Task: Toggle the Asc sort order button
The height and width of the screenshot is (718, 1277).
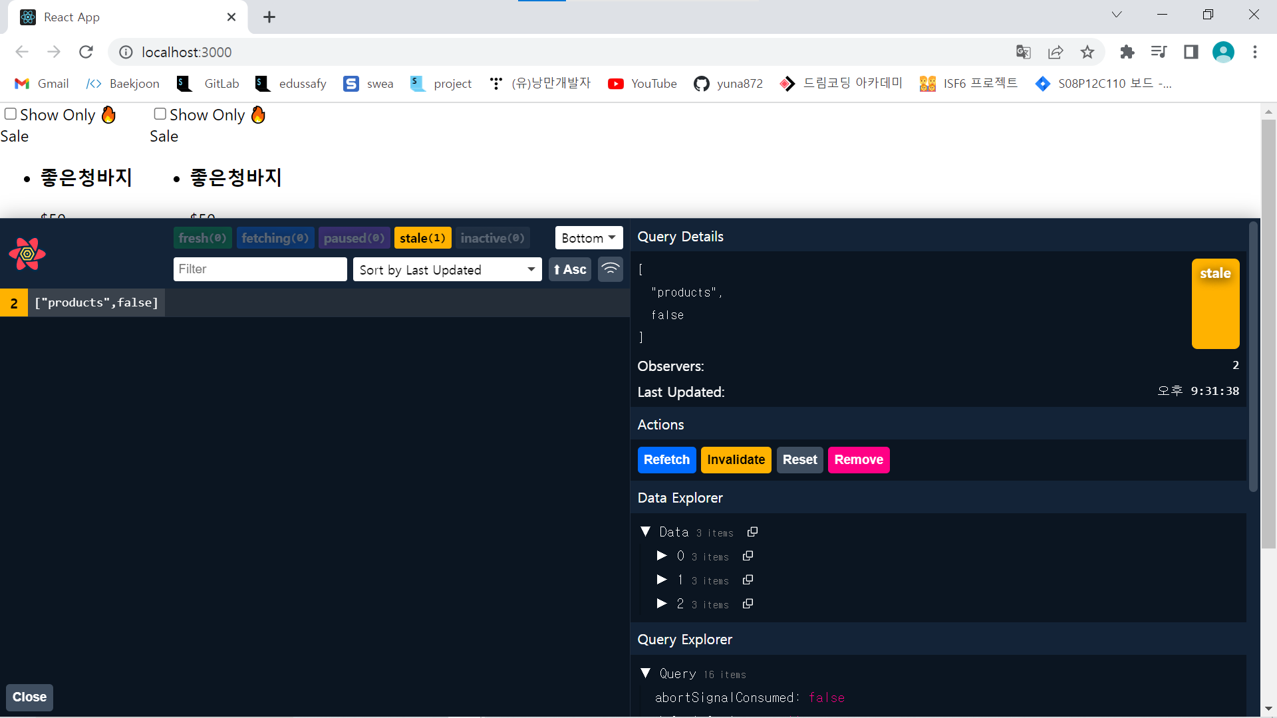Action: click(570, 269)
